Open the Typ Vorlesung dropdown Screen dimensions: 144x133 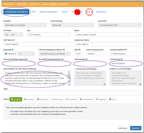coord(49,35)
